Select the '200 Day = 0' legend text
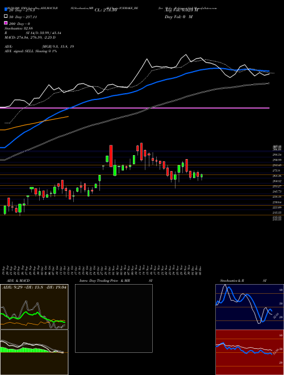Viewport: 284px width, 375px height. pos(19,24)
